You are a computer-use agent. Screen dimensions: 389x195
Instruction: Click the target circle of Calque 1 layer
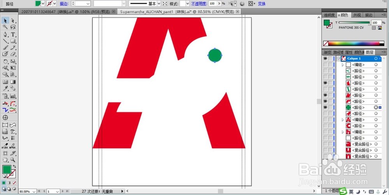click(x=376, y=58)
